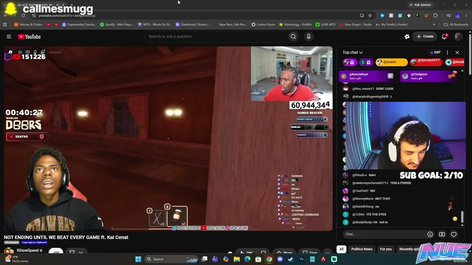The image size is (472, 265).
Task: Open File Explorer from the taskbar
Action: click(237, 259)
